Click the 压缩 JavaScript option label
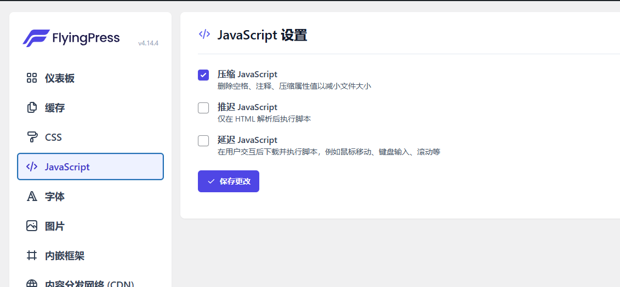 (x=247, y=74)
